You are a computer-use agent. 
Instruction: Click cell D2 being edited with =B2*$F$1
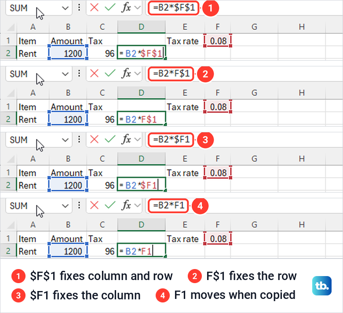click(x=141, y=52)
